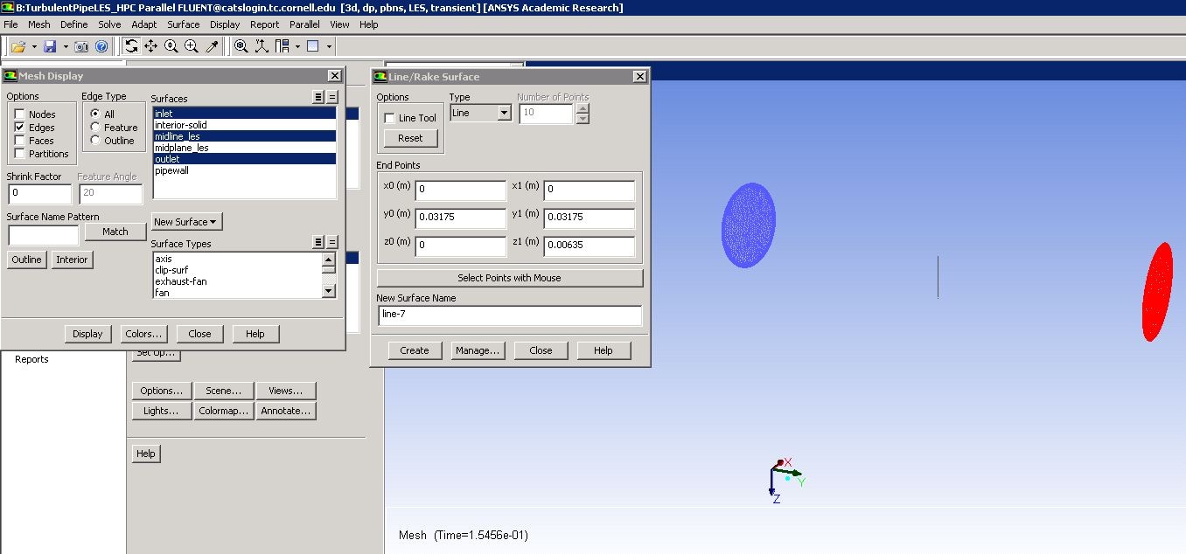
Task: Select the Outline edge type radio
Action: 94,140
